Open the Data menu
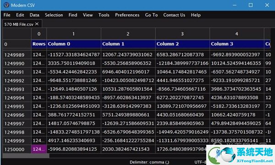The width and height of the screenshot is (275, 165). pyautogui.click(x=34, y=15)
